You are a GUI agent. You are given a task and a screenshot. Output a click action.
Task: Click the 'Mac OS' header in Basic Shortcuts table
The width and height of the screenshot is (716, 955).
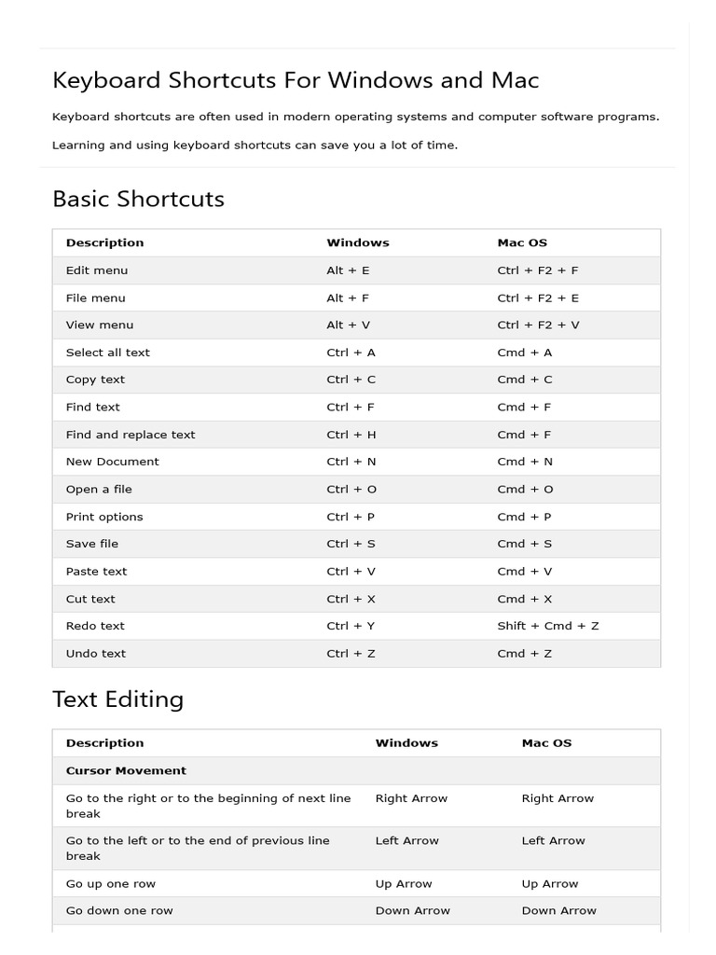point(522,242)
